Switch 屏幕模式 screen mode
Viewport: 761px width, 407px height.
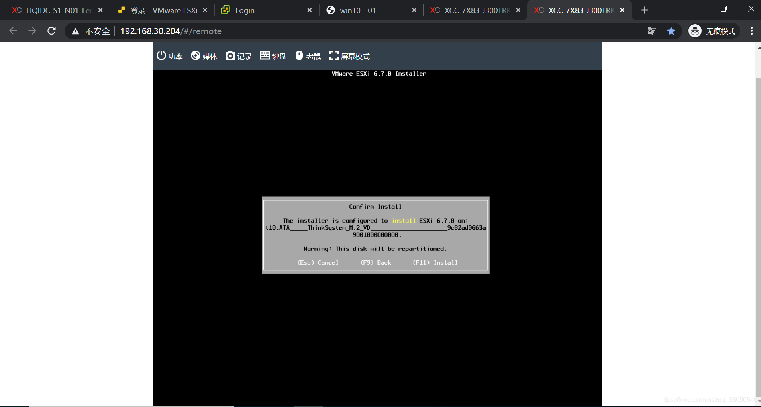click(349, 56)
